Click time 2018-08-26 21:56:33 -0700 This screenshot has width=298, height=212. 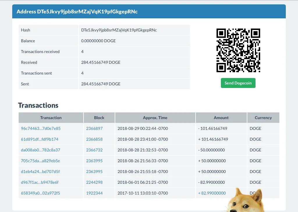point(143,161)
